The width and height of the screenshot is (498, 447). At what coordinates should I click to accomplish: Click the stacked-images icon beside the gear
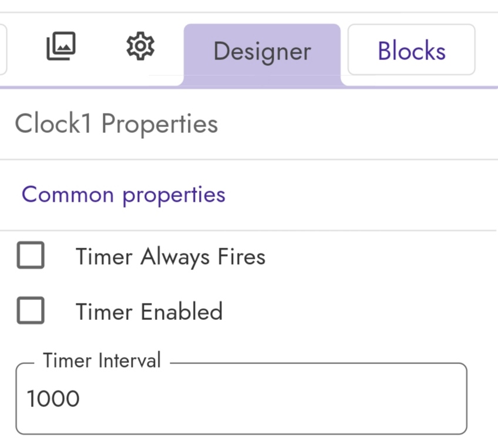tap(61, 46)
